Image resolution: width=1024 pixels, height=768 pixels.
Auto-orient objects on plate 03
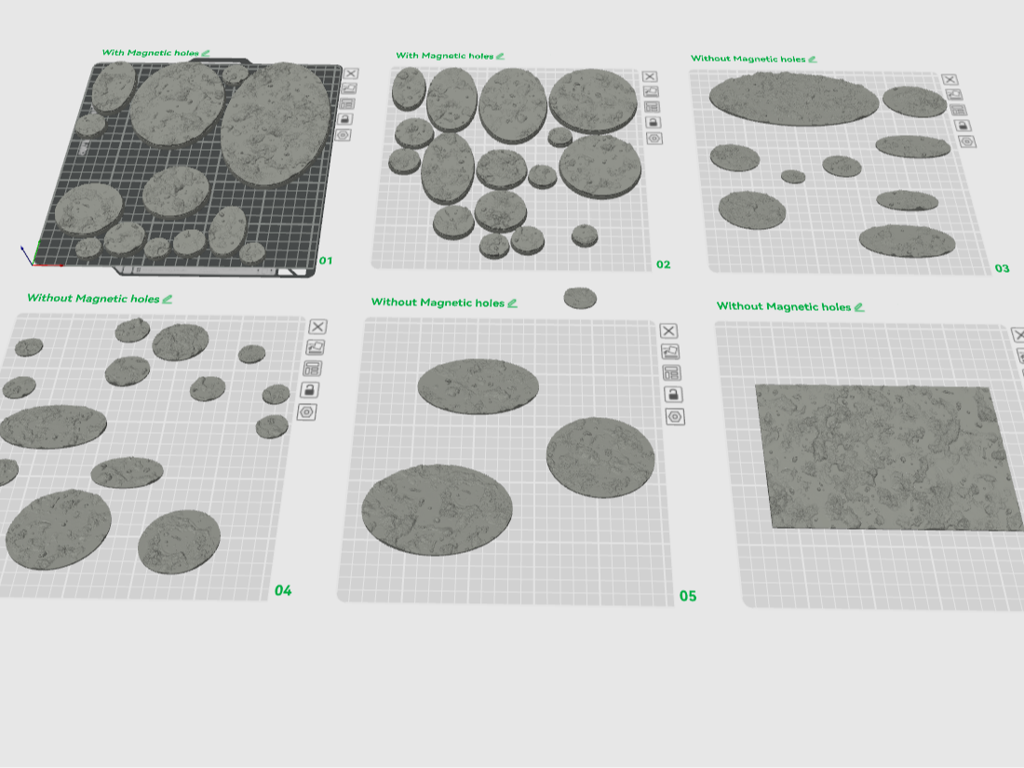tap(954, 95)
